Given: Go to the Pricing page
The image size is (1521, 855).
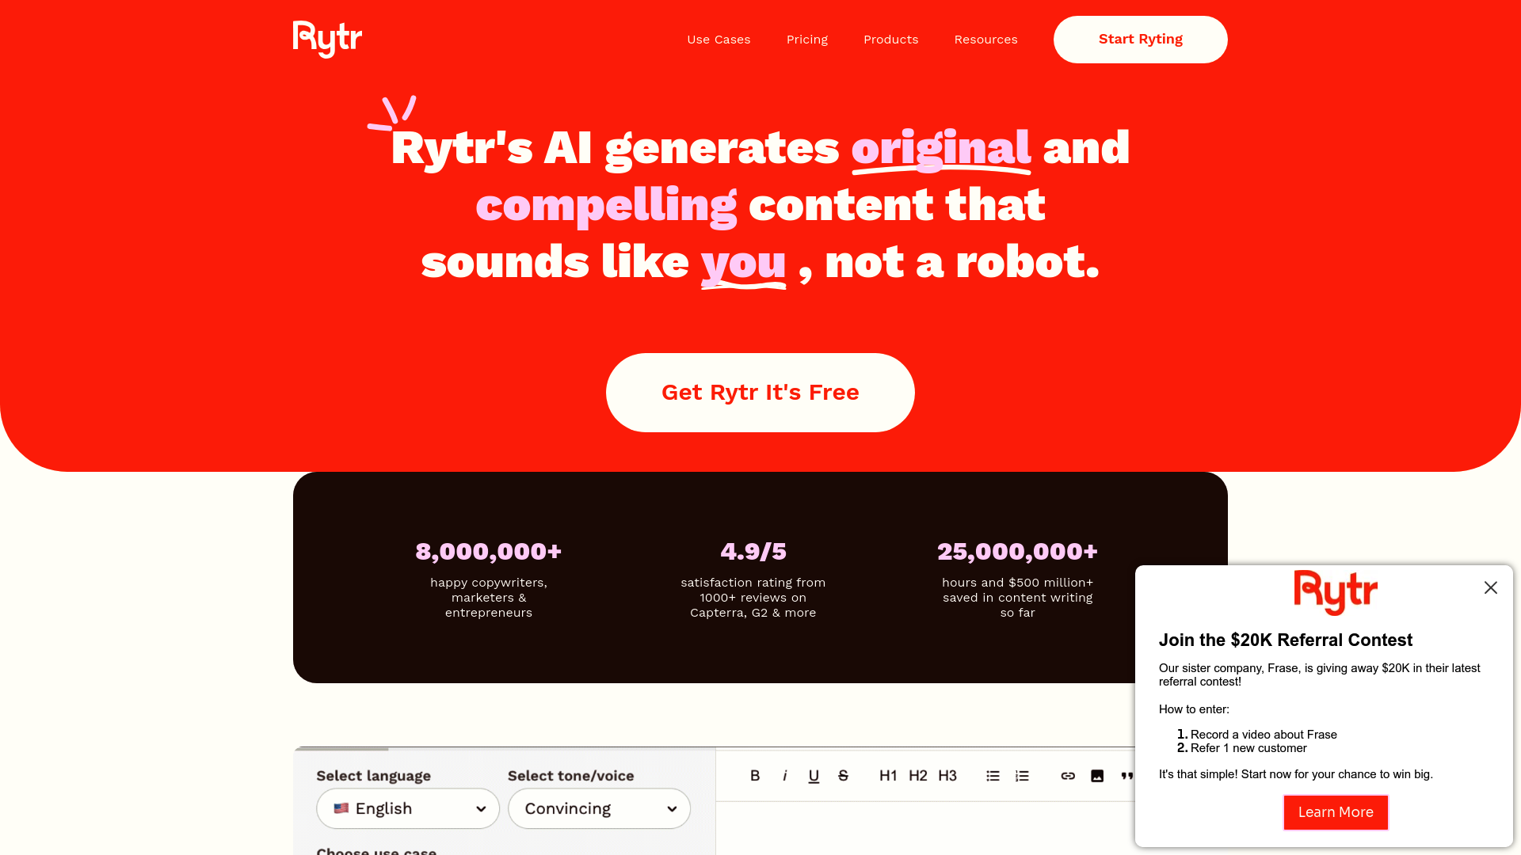Looking at the screenshot, I should [x=807, y=40].
